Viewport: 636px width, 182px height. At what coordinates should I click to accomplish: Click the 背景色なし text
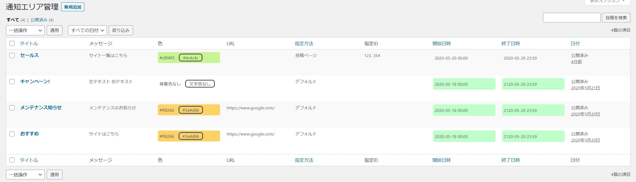click(170, 84)
